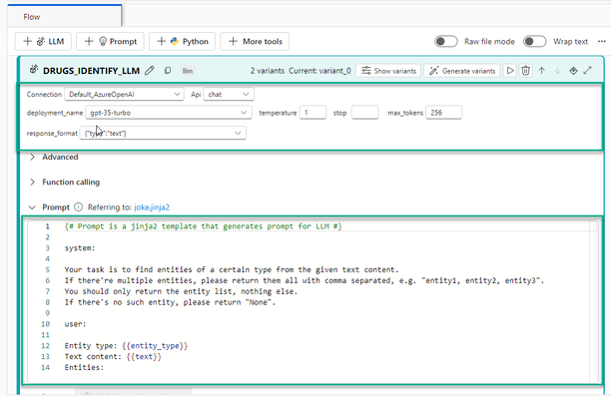Add a new Python node

(x=183, y=41)
